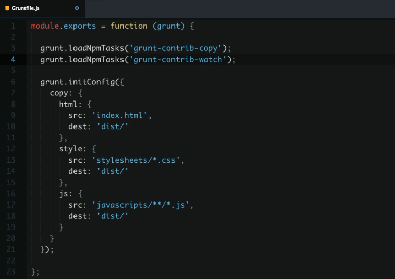Viewport: 395px width, 279px height.
Task: Click the 'dist/' string on line 10
Action: [113, 126]
